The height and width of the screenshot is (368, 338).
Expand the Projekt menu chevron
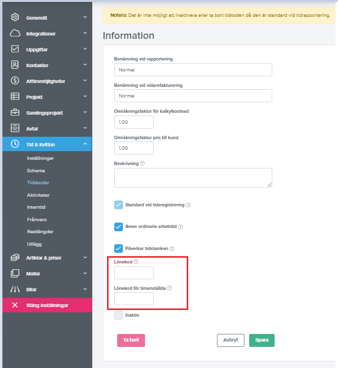click(85, 97)
